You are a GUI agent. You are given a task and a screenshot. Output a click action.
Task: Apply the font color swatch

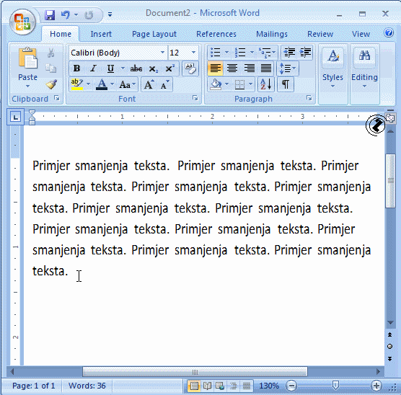[102, 84]
